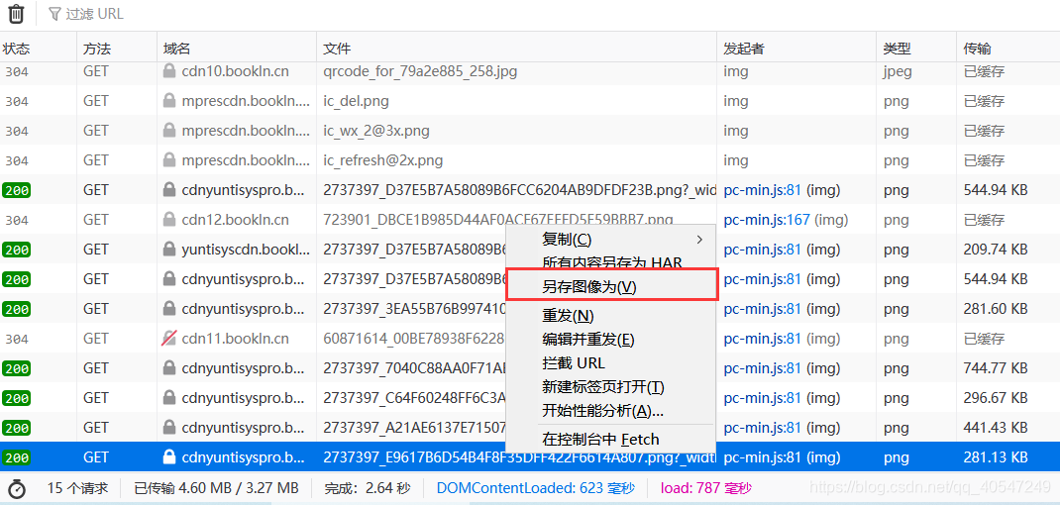This screenshot has width=1060, height=505.
Task: Select 另存图像为(V) from context menu
Action: (x=610, y=286)
